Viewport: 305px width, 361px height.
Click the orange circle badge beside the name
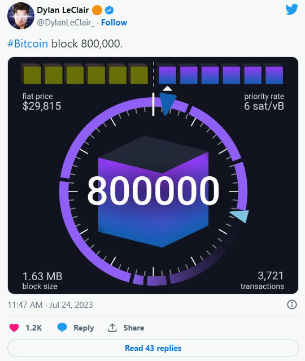[97, 10]
